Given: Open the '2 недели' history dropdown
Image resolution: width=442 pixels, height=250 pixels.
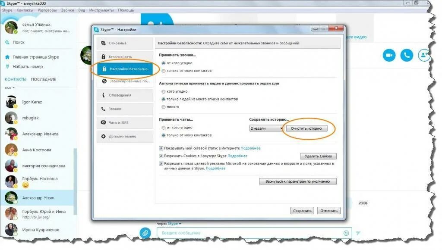Looking at the screenshot, I should pos(266,128).
